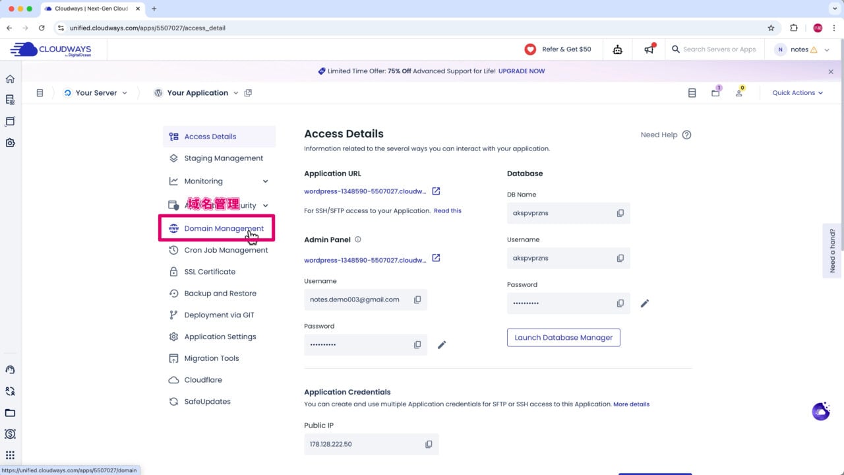
Task: Edit the Admin Panel password via pencil icon
Action: [442, 344]
